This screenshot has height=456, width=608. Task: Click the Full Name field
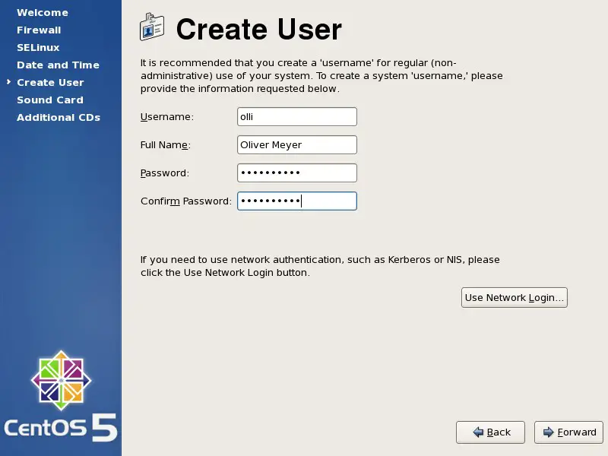[297, 144]
